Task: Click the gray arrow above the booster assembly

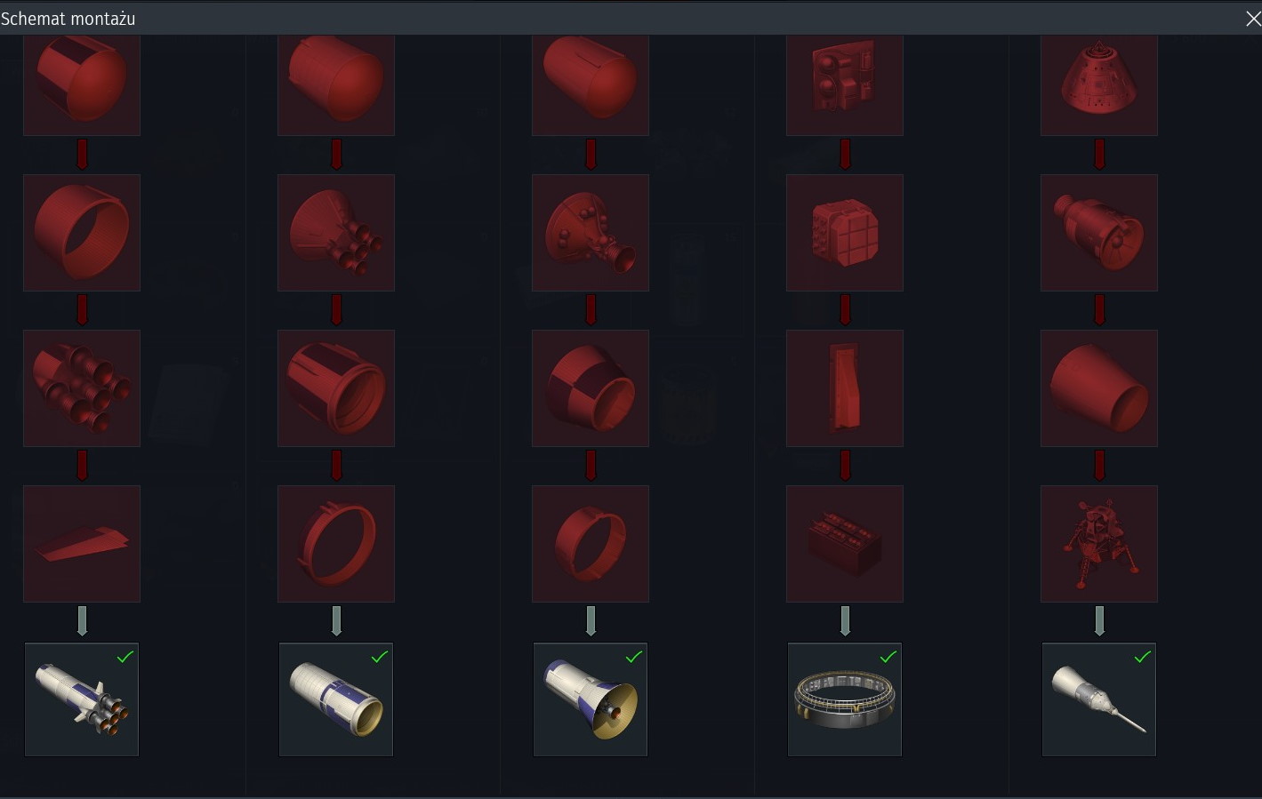Action: tap(82, 621)
